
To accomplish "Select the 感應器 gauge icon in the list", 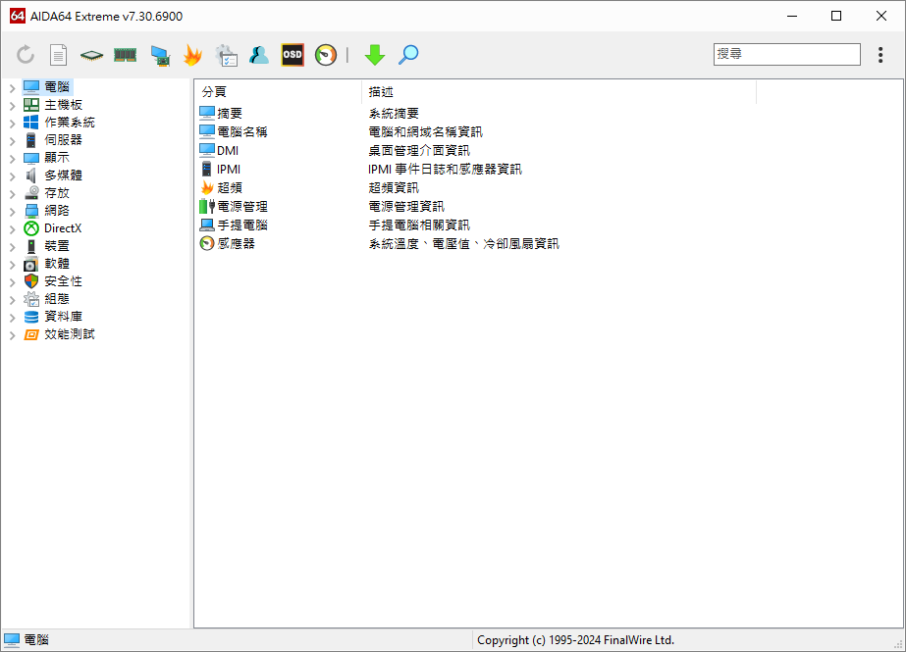I will pyautogui.click(x=207, y=243).
